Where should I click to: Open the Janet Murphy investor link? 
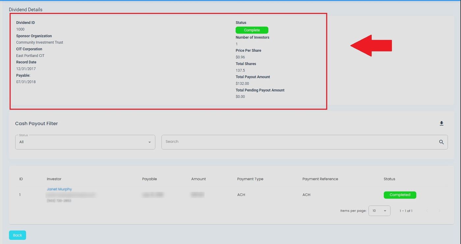point(59,189)
